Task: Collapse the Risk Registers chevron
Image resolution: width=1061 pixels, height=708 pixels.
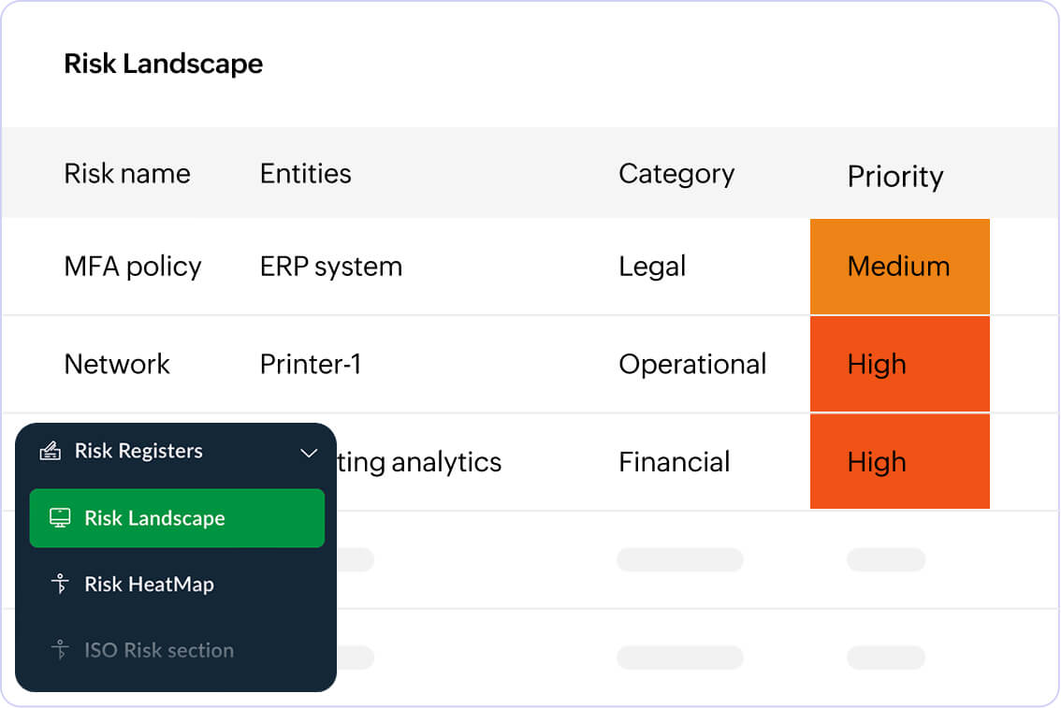Action: (x=309, y=453)
